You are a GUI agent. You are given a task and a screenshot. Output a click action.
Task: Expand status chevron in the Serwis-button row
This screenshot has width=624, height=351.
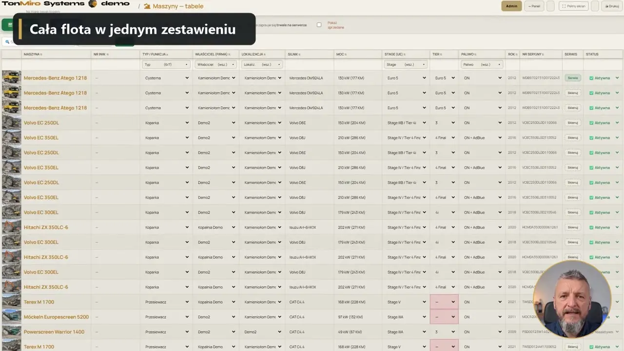point(617,78)
